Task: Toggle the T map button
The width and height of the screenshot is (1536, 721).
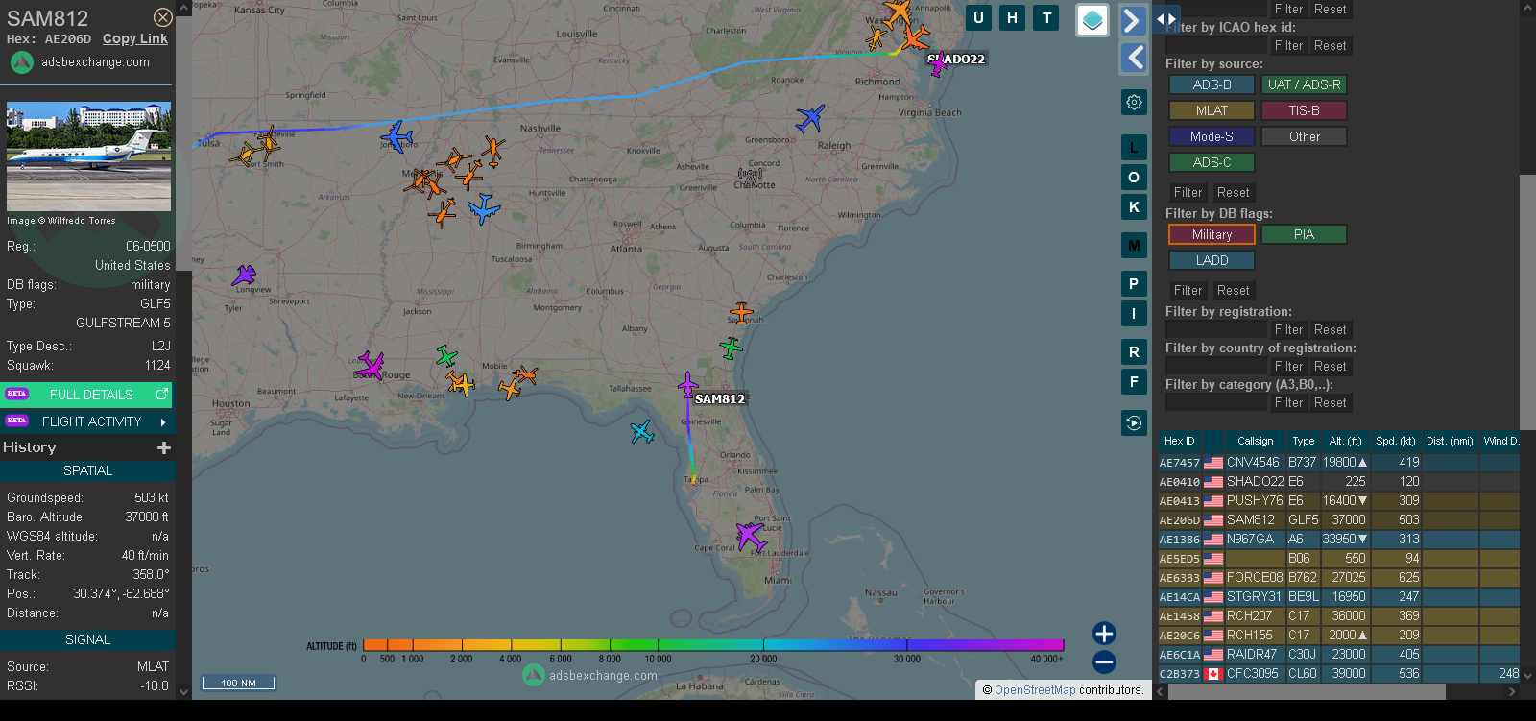Action: point(1046,17)
